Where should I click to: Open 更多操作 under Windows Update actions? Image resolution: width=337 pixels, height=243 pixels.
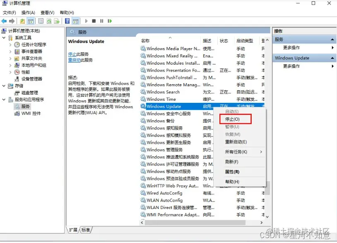(291, 66)
